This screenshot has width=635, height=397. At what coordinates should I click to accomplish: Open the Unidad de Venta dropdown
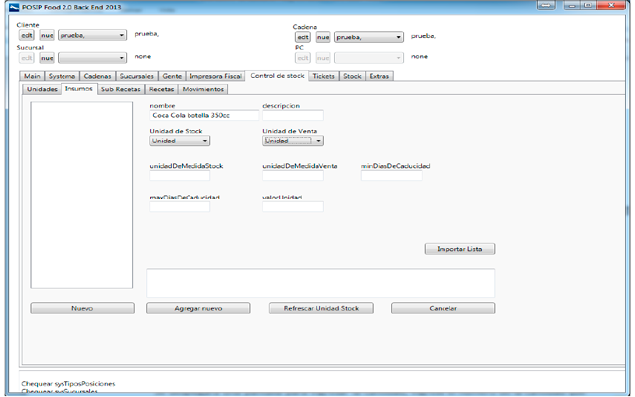tap(293, 141)
